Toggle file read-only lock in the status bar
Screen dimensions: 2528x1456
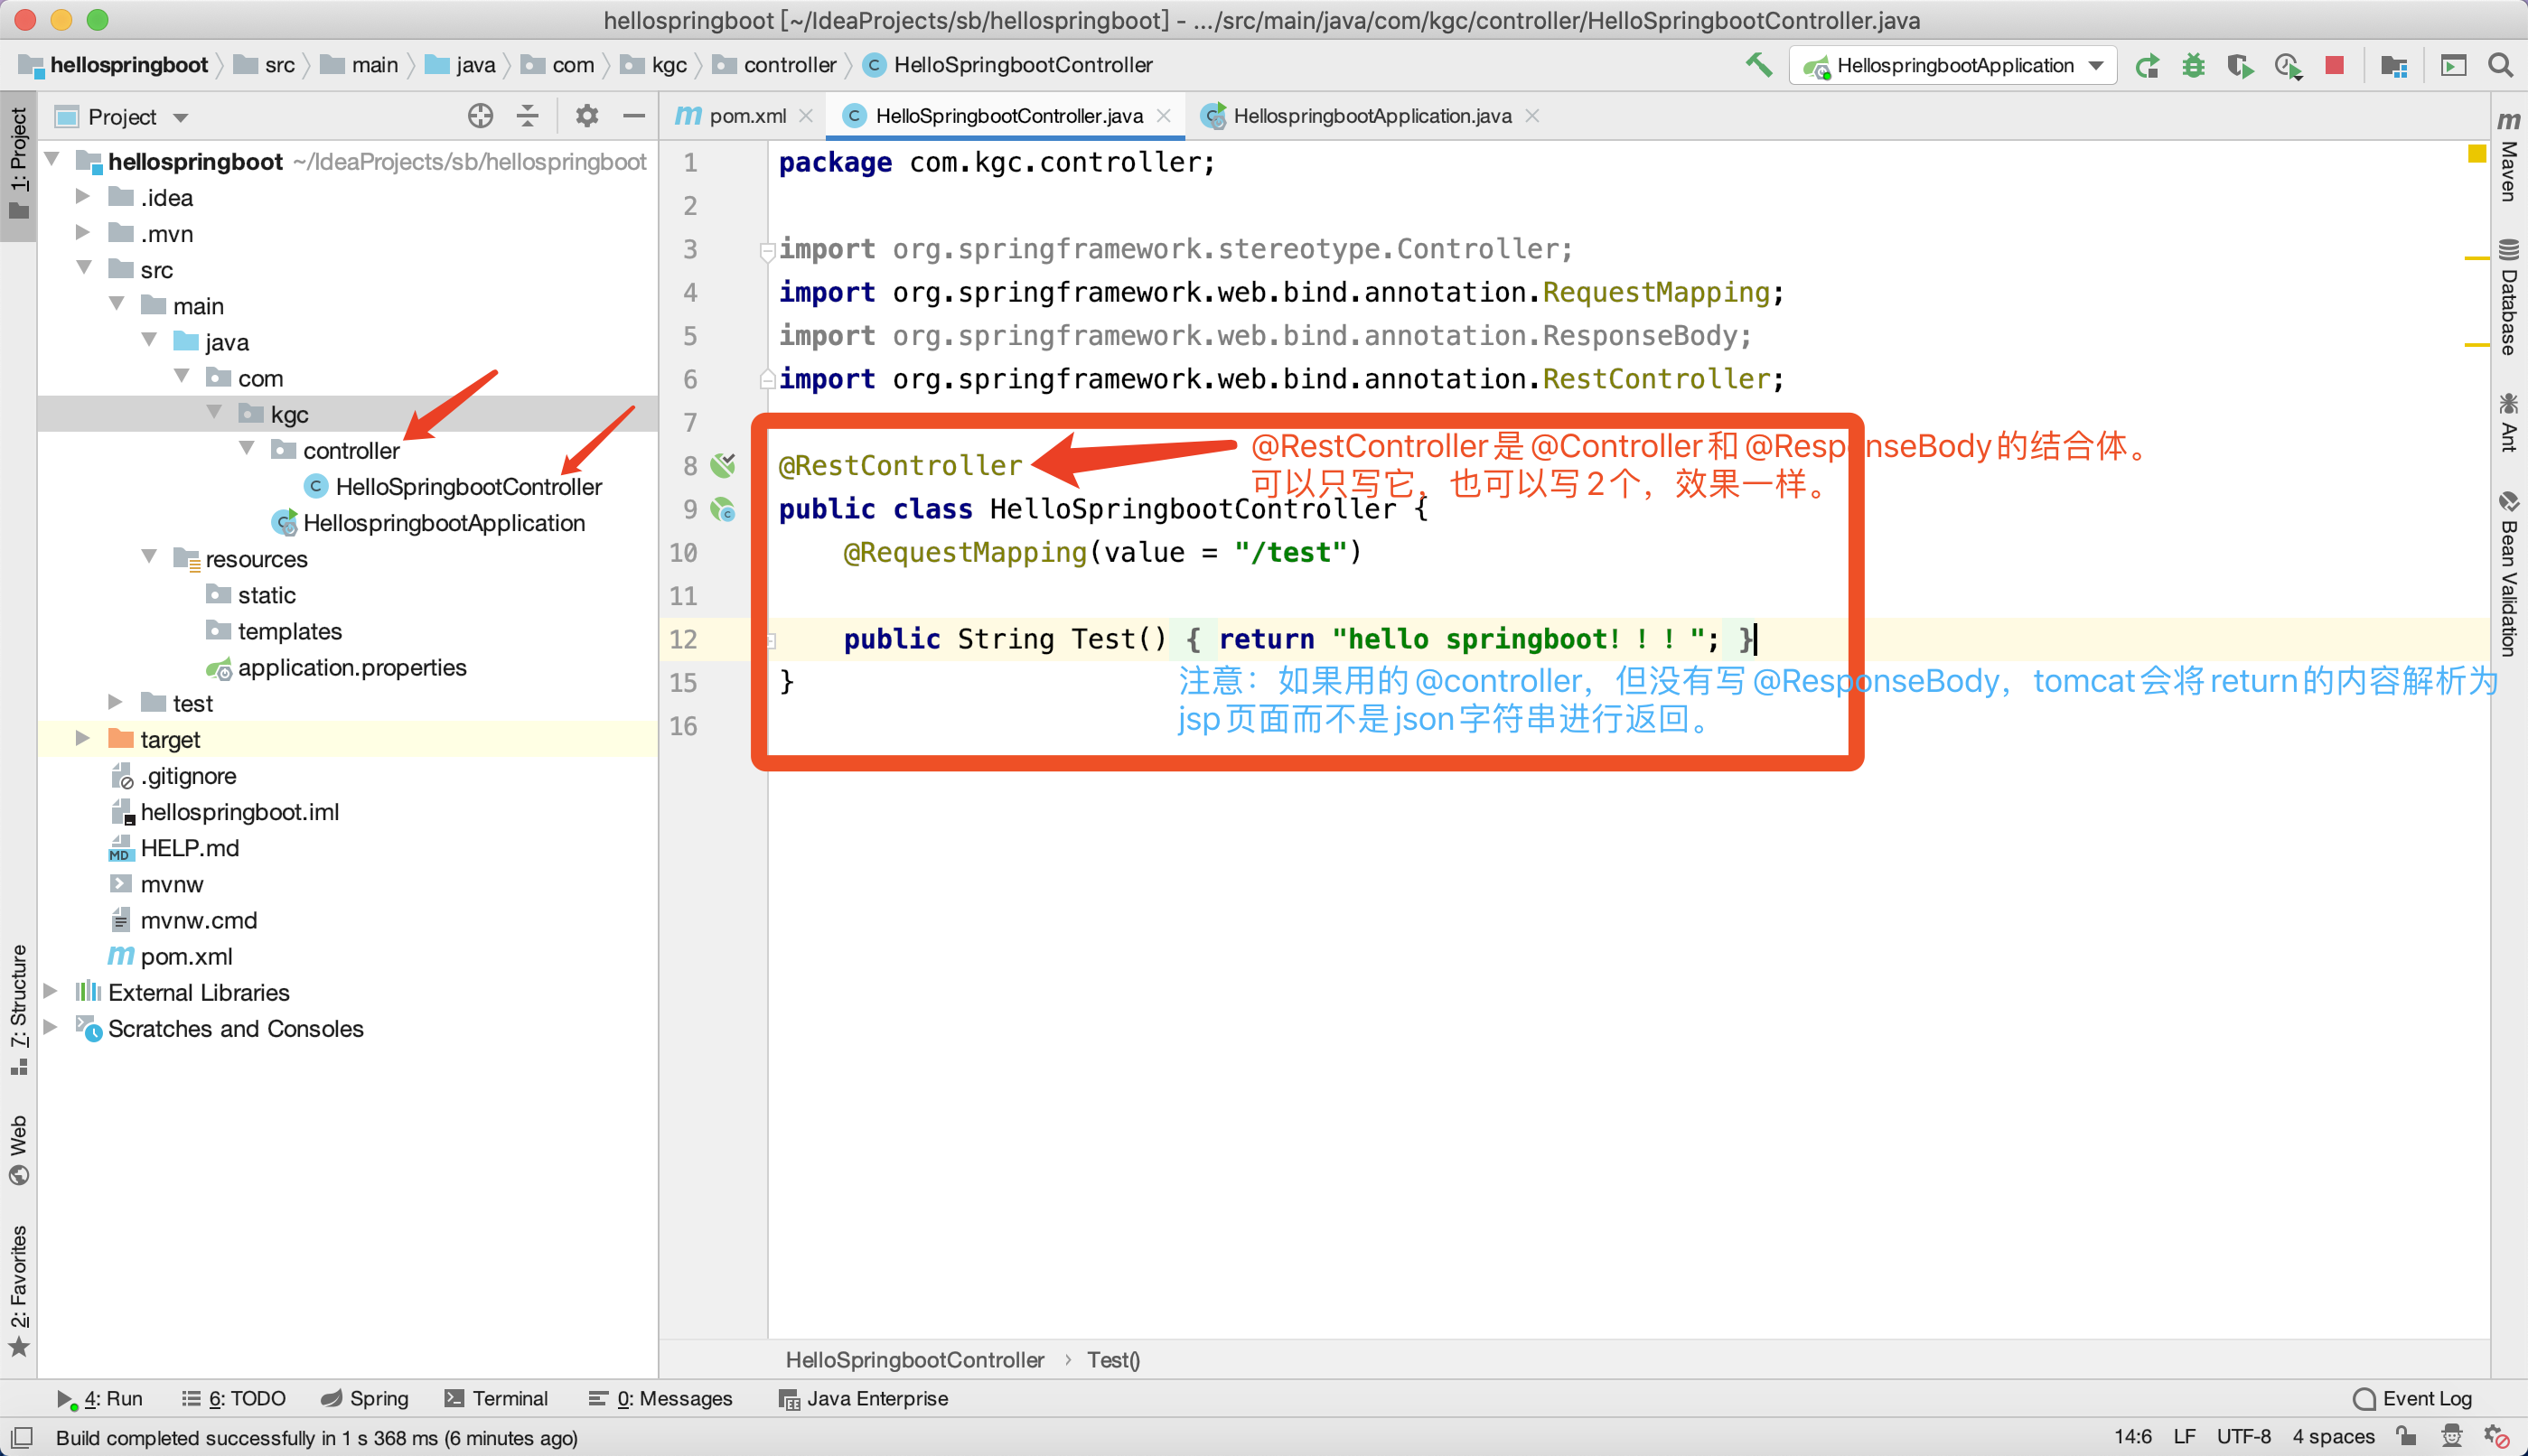(2407, 1436)
